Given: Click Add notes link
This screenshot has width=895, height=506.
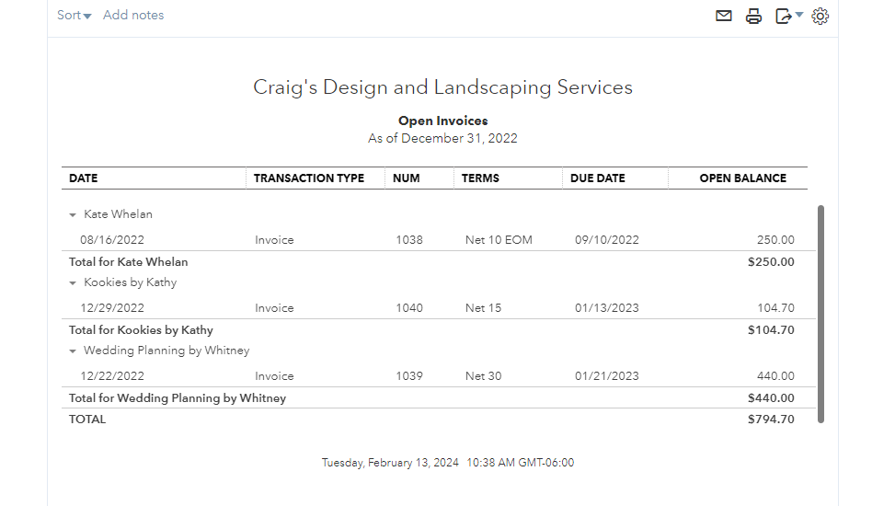Looking at the screenshot, I should point(133,15).
